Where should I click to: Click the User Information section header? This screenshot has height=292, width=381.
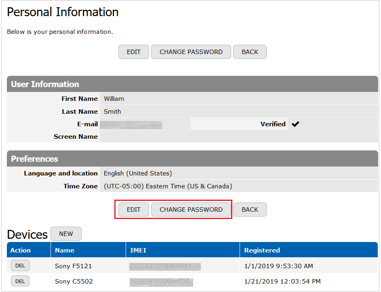pyautogui.click(x=192, y=84)
